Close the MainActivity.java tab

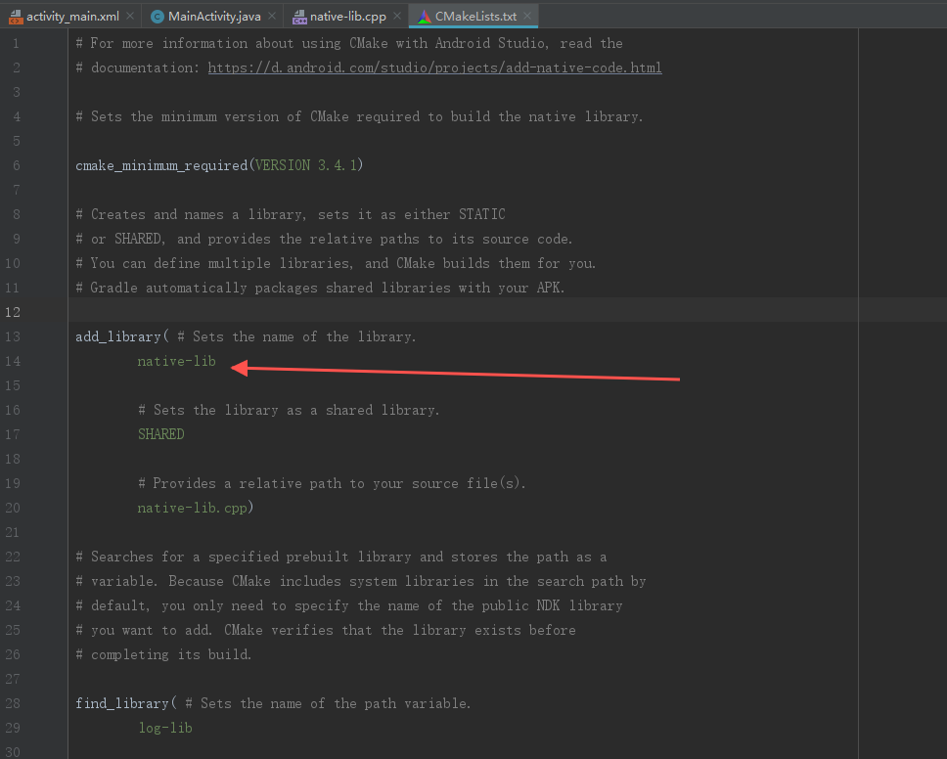pos(272,16)
